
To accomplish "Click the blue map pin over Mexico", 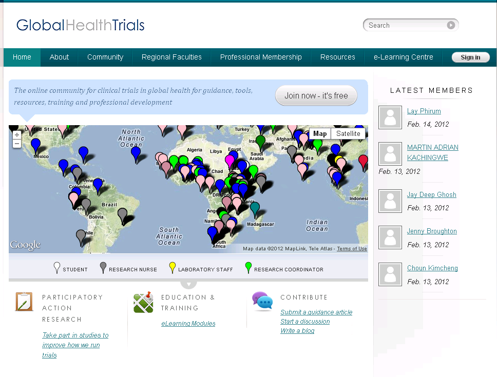I will click(35, 146).
